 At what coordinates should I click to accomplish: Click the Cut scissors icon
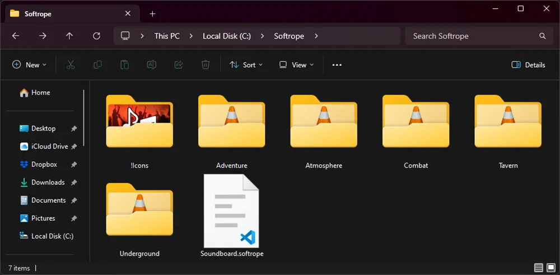(x=71, y=64)
